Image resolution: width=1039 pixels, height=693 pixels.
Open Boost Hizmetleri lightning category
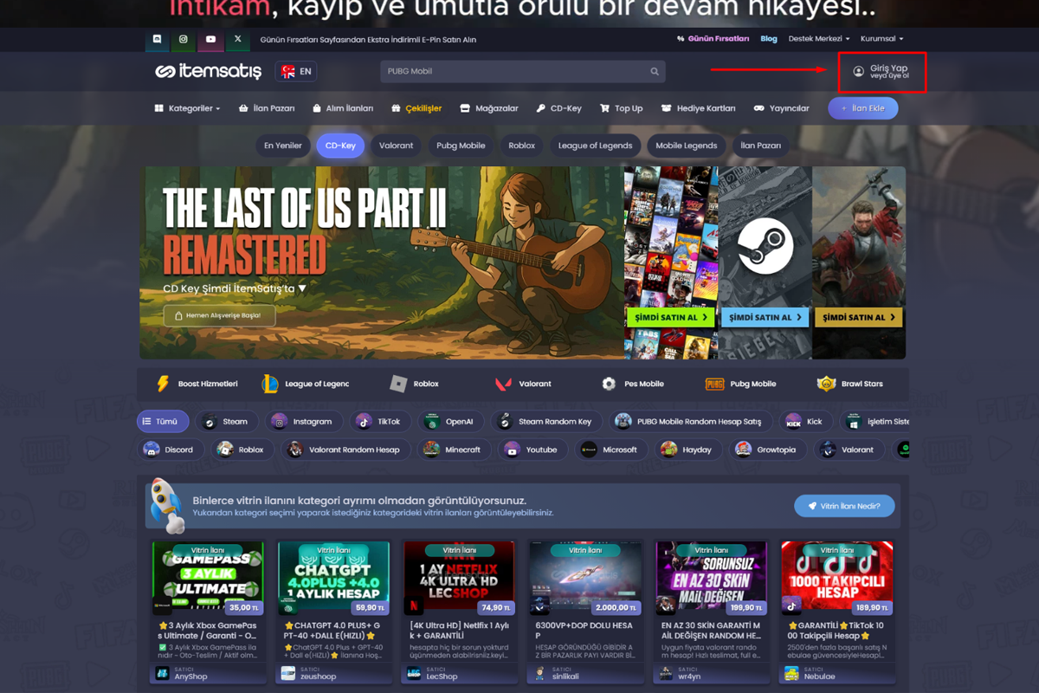(x=163, y=384)
